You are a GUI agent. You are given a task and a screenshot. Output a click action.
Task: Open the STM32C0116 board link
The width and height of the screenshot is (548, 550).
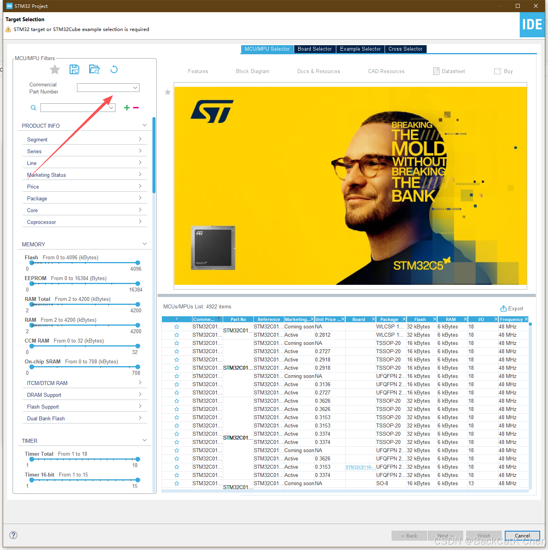coord(359,467)
